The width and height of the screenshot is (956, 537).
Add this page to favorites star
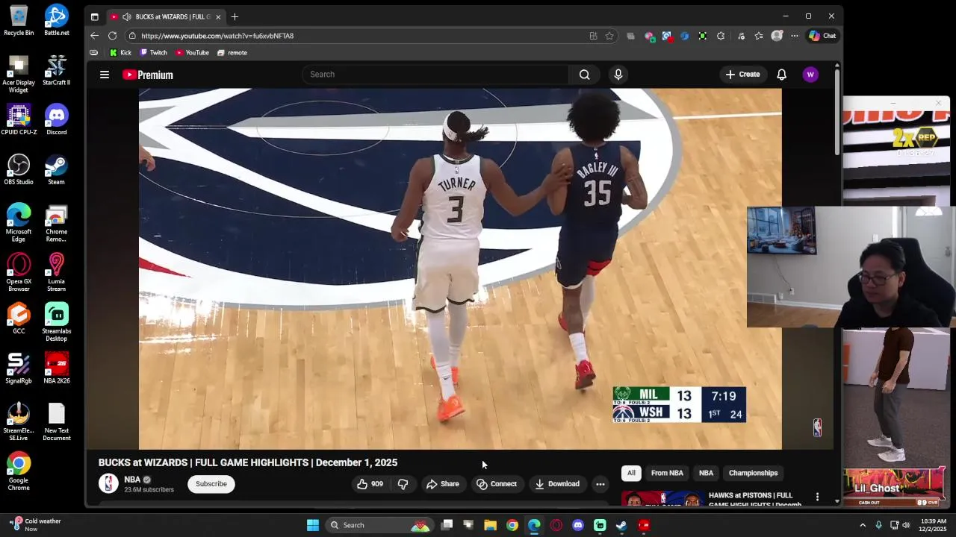point(609,36)
